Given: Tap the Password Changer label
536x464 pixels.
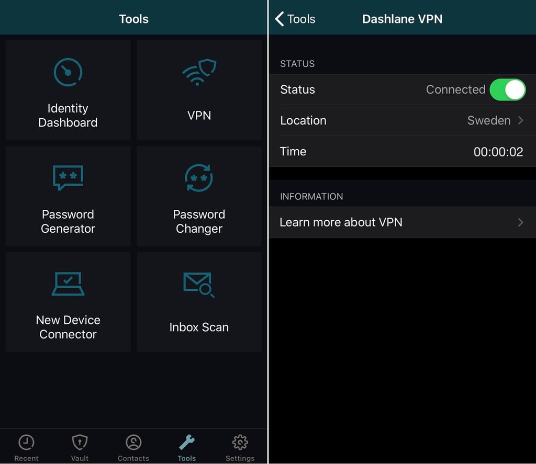Looking at the screenshot, I should pyautogui.click(x=199, y=221).
